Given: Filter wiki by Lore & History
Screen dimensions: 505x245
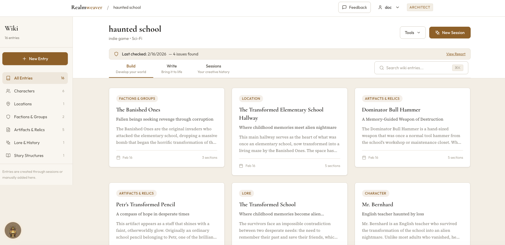Looking at the screenshot, I should tap(35, 143).
